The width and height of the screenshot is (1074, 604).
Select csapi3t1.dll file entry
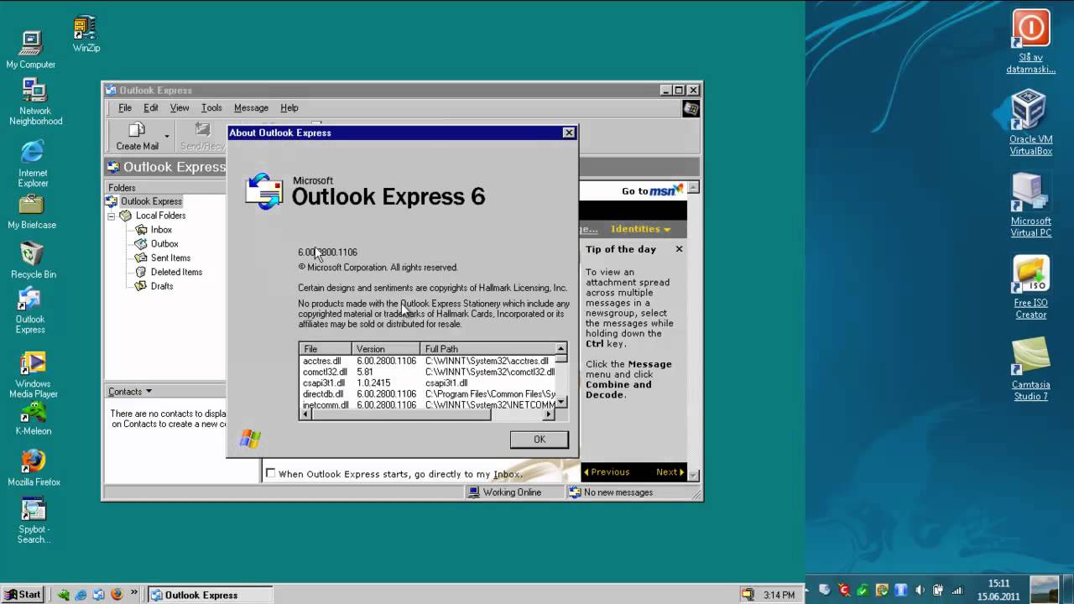point(428,383)
